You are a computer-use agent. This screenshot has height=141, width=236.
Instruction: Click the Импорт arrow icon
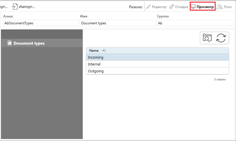point(15,7)
